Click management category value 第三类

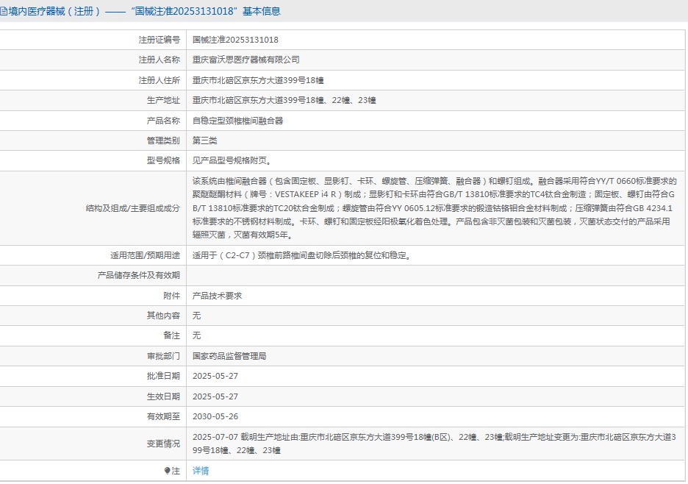point(204,140)
